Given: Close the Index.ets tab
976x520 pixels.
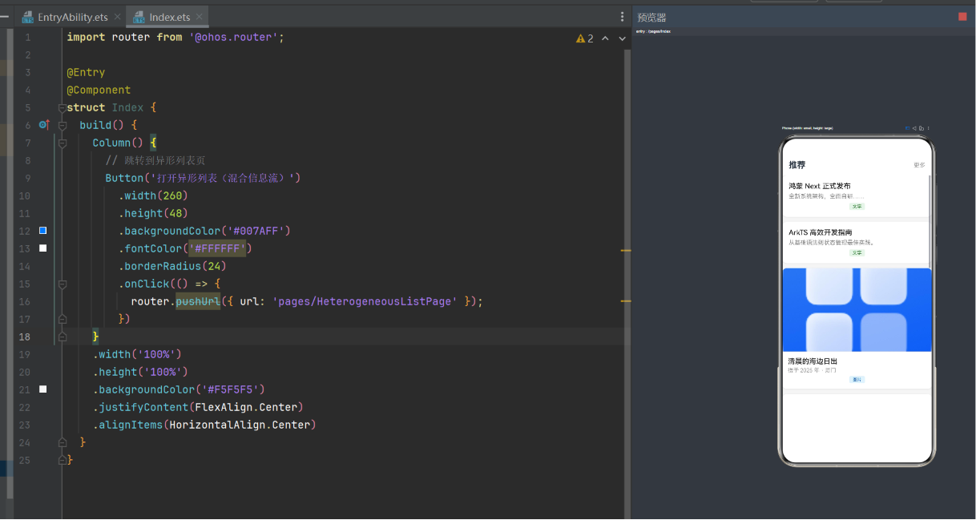Looking at the screenshot, I should coord(200,17).
